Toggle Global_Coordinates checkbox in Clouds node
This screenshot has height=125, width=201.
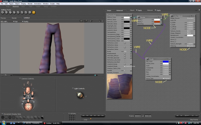pyautogui.click(x=164, y=76)
